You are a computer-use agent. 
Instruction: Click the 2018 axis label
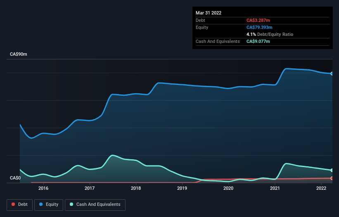coord(136,188)
